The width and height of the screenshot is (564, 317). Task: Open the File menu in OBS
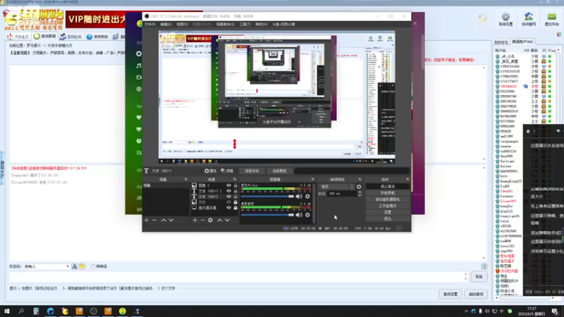tap(150, 25)
